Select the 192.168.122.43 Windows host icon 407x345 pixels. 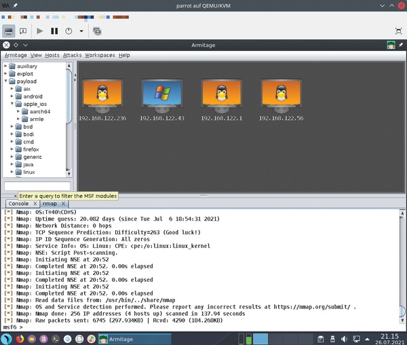[162, 95]
